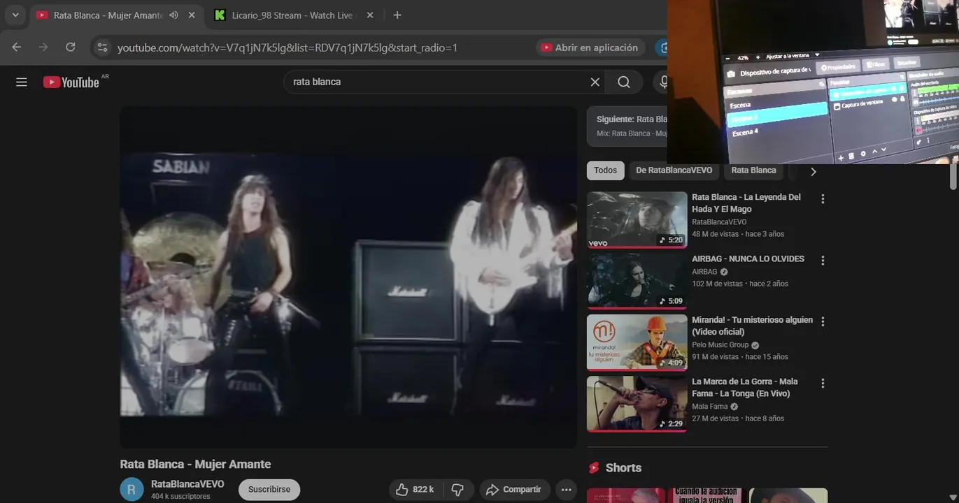Click the 'Mala Fama' channel name

click(x=710, y=407)
